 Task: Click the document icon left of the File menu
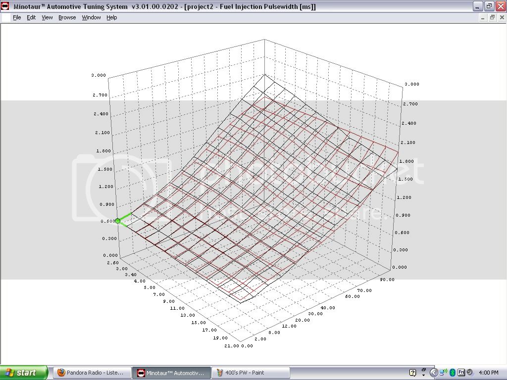tap(6, 17)
